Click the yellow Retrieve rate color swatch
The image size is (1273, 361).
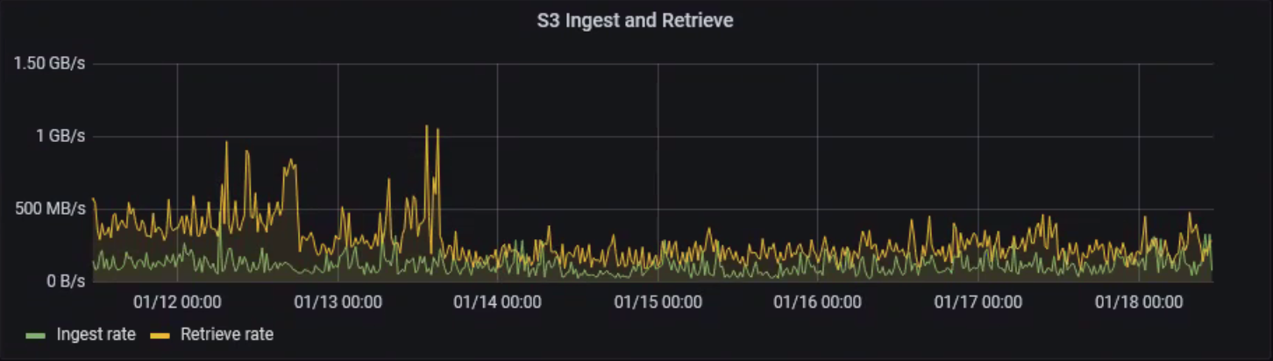160,335
